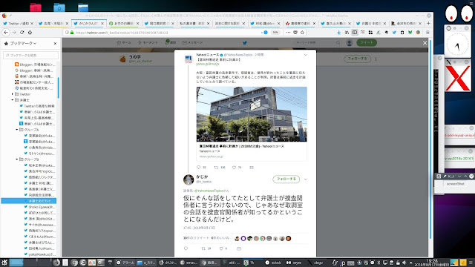Open a new browser tab
This screenshot has width=475, height=267.
pyautogui.click(x=428, y=23)
